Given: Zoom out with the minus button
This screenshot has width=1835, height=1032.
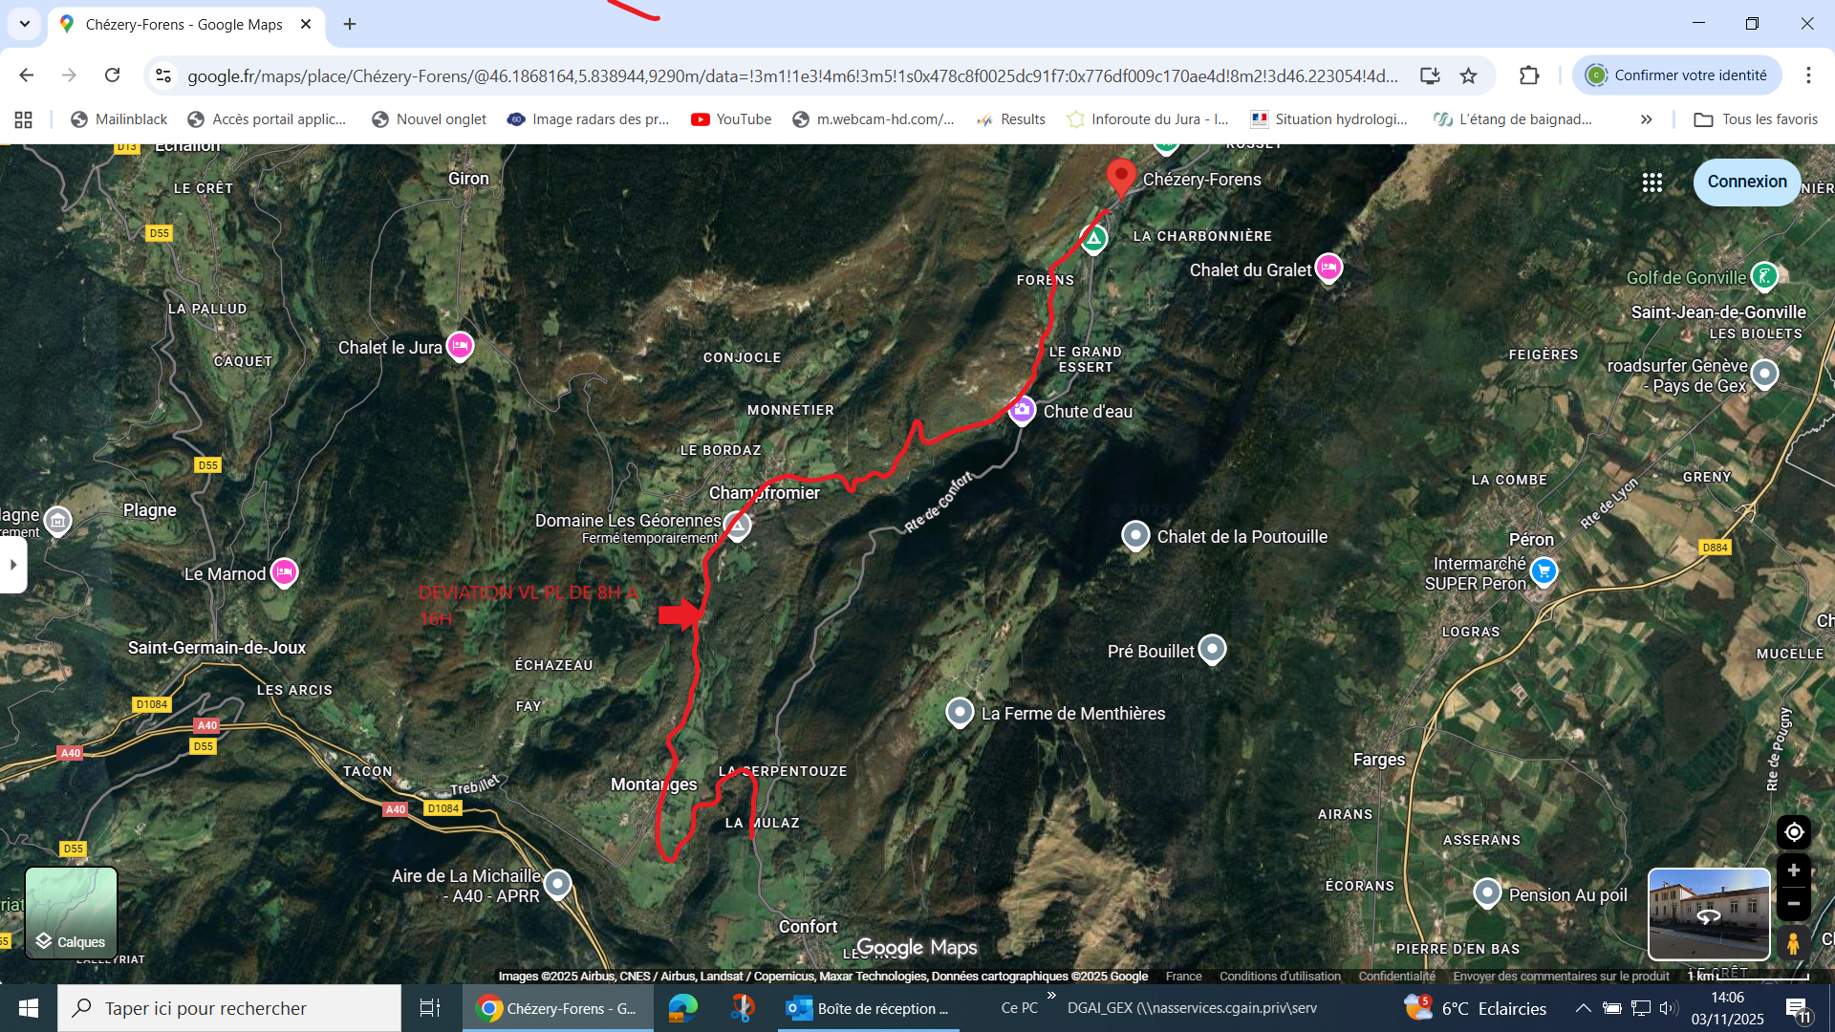Looking at the screenshot, I should coord(1793,904).
